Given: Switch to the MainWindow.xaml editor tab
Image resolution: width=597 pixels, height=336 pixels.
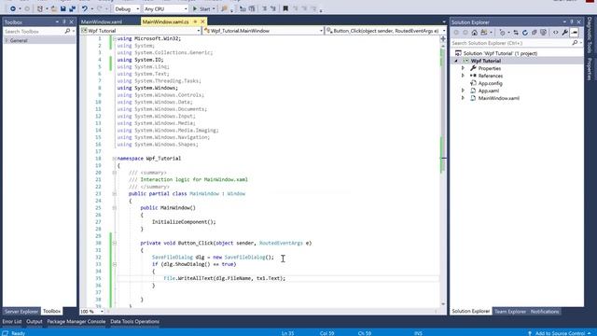Looking at the screenshot, I should click(102, 21).
